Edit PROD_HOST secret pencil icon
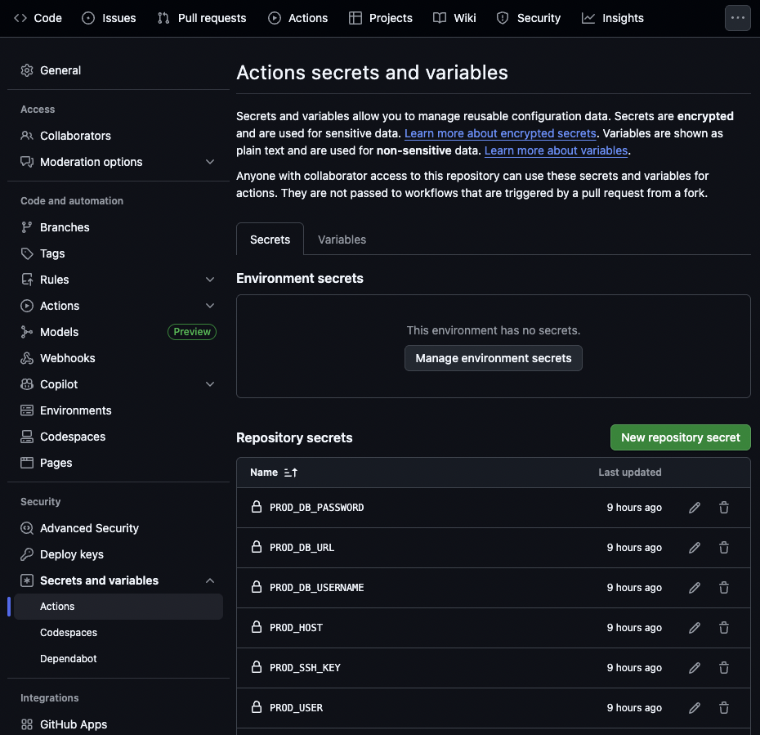The height and width of the screenshot is (735, 760). click(x=695, y=628)
